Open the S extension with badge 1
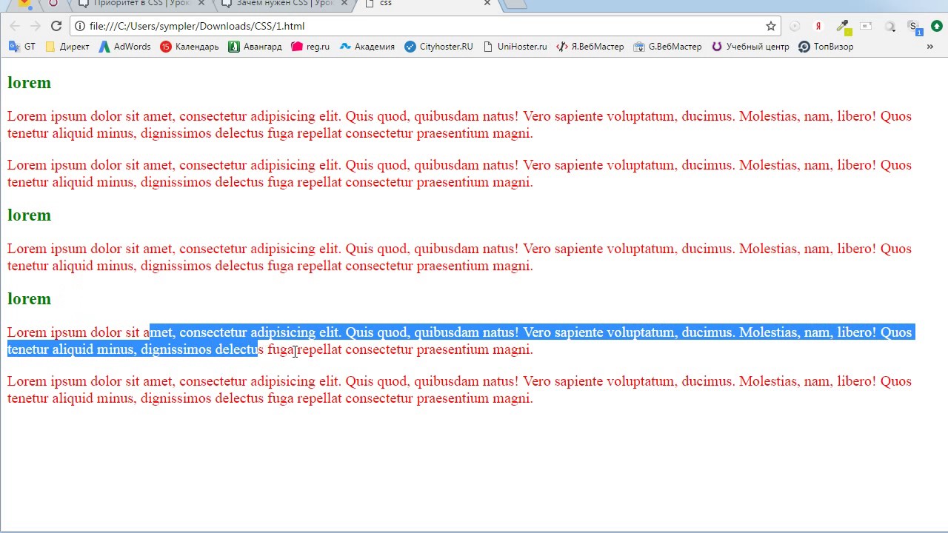 [914, 27]
